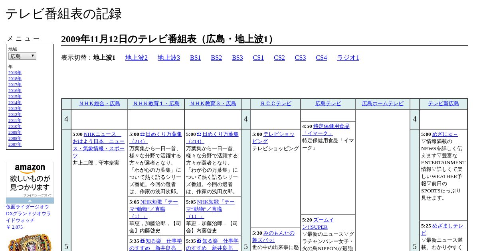This screenshot has height=251, width=479.
Task: Open the テレビ新広島 channel header
Action: pos(443,104)
